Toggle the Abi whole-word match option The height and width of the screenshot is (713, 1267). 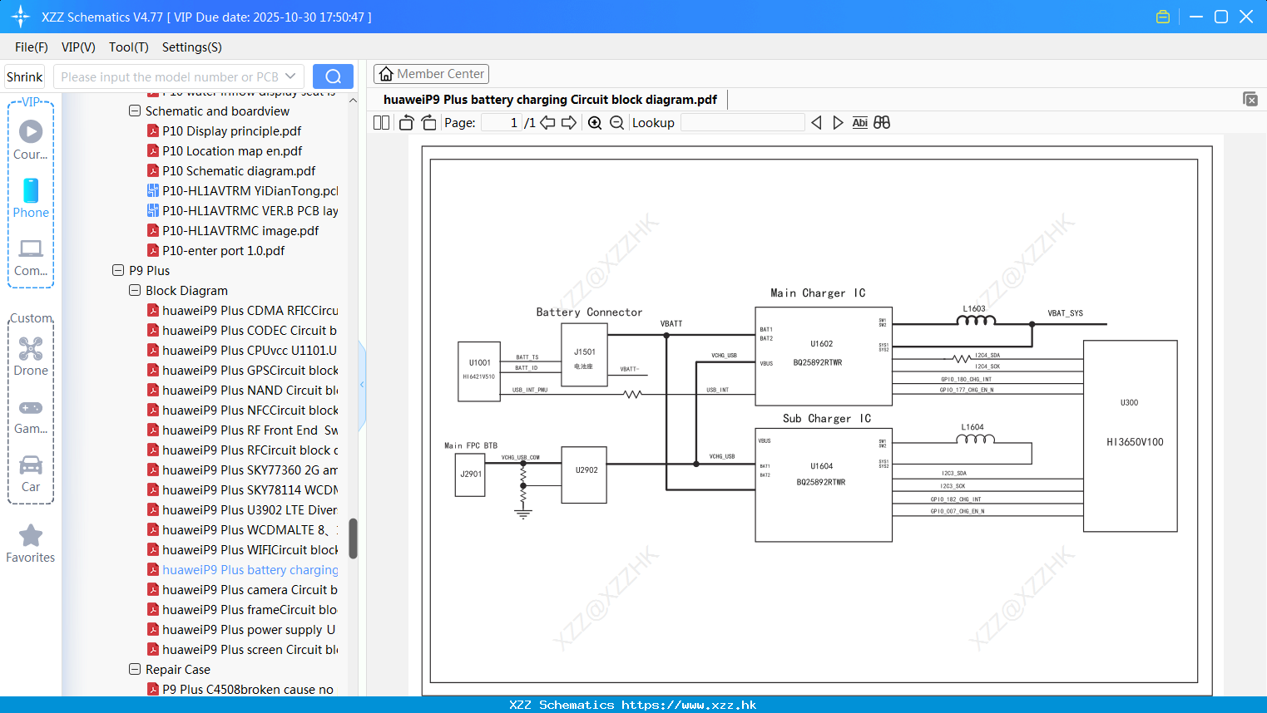859,123
